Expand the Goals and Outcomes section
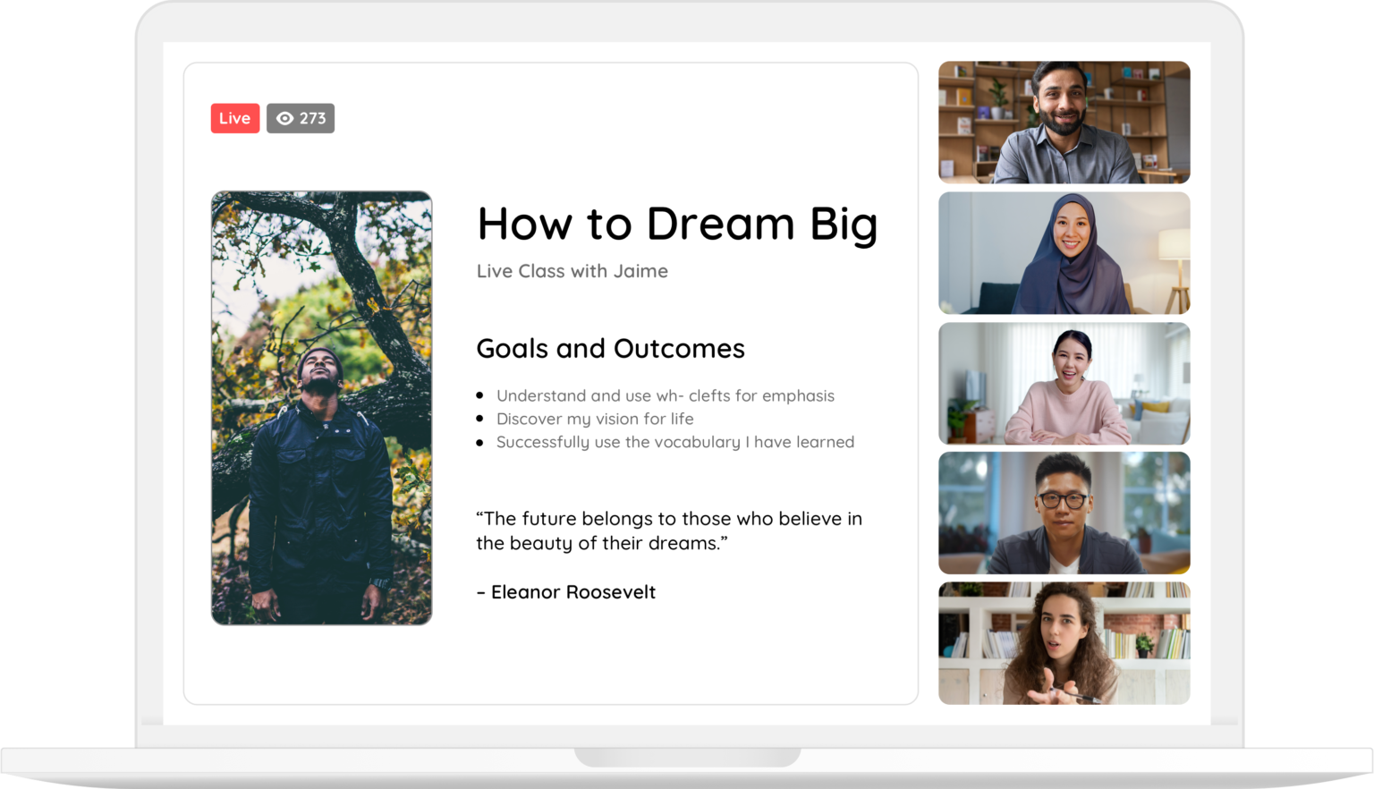Viewport: 1374px width, 789px height. coord(610,348)
